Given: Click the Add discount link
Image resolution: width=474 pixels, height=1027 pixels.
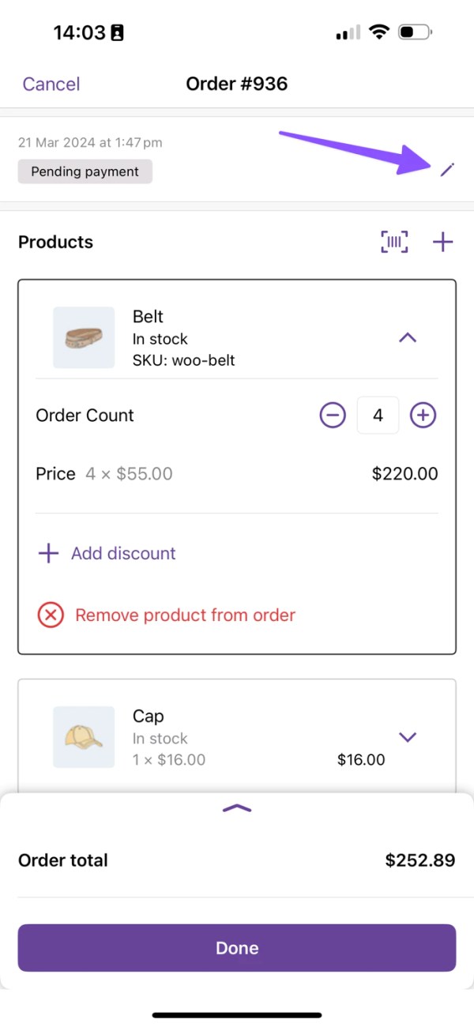Looking at the screenshot, I should (123, 553).
